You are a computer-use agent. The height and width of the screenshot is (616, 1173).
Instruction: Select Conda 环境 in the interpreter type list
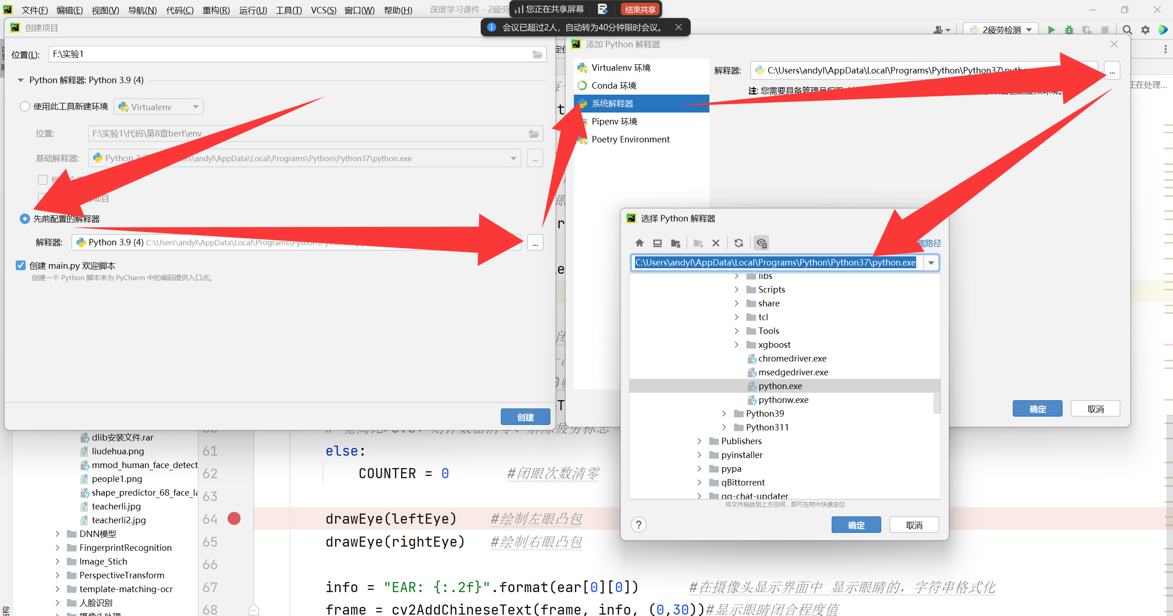(x=614, y=85)
